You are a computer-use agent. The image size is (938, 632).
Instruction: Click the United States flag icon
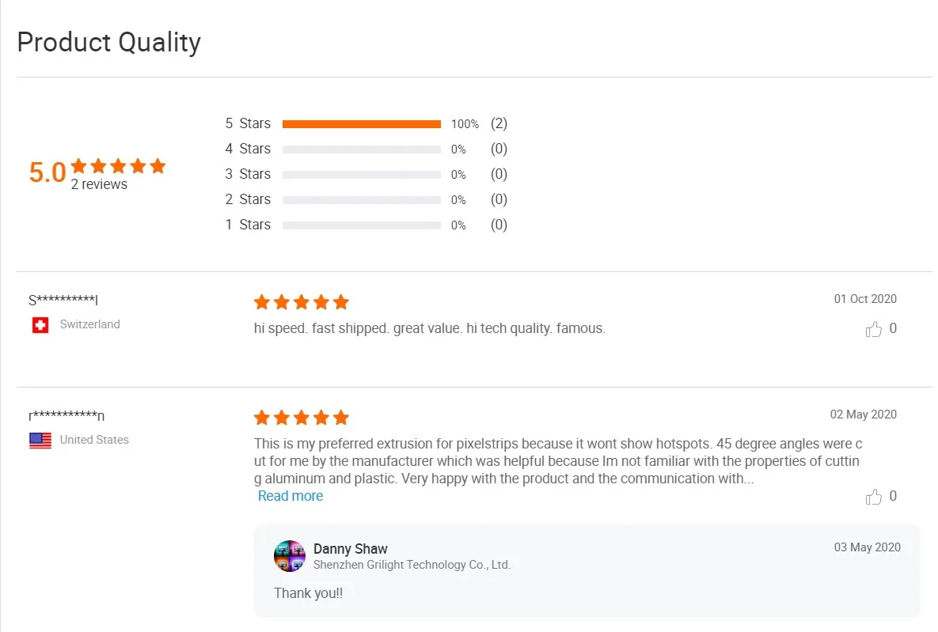40,441
